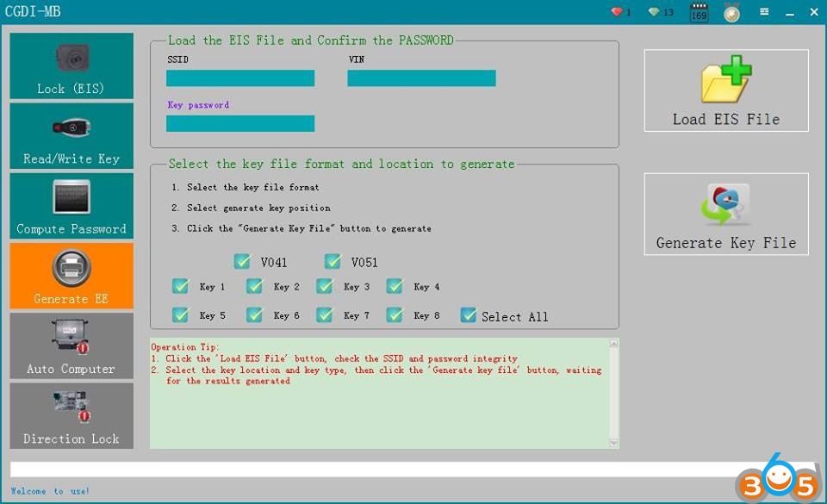This screenshot has width=827, height=504.
Task: Toggle the Key 8 position checkbox
Action: 395,314
